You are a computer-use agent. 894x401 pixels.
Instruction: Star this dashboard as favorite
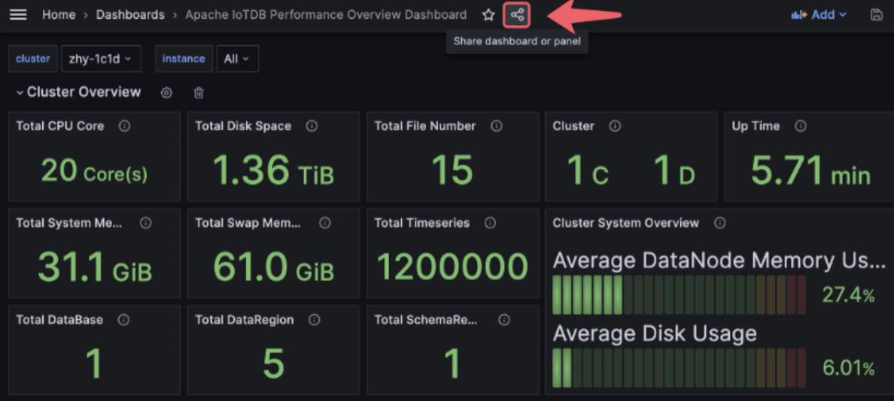(488, 15)
